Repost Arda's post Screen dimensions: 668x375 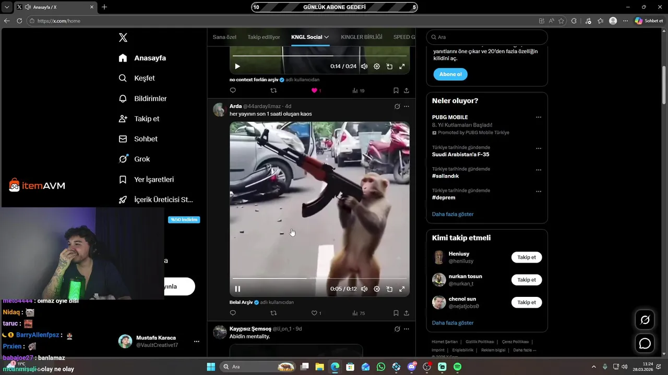click(273, 313)
